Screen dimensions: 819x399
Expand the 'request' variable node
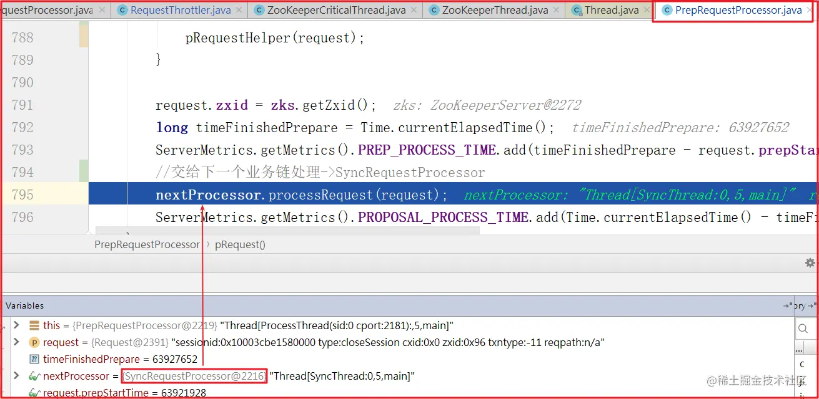click(x=17, y=342)
